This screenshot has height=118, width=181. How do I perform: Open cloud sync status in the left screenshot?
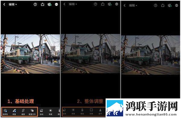pos(49,5)
